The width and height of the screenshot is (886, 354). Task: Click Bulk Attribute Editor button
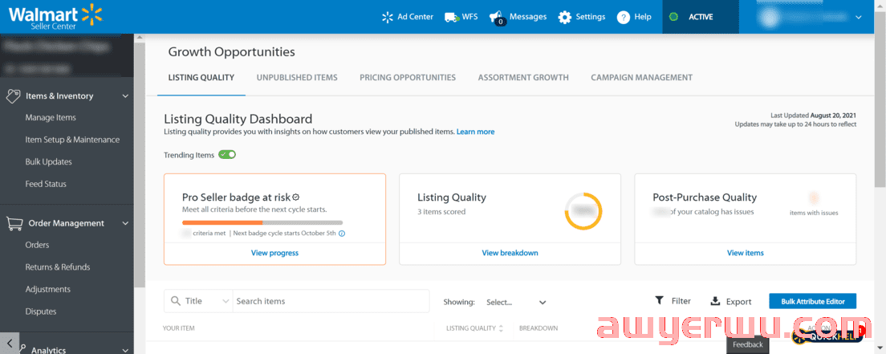pos(812,301)
